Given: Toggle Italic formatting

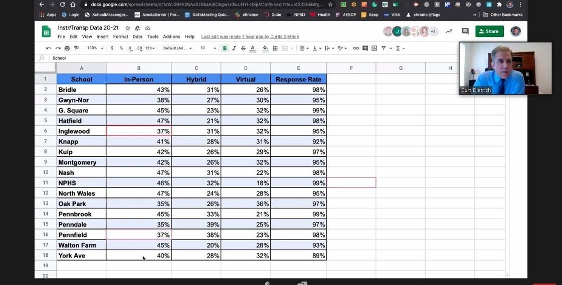Looking at the screenshot, I should click(234, 48).
